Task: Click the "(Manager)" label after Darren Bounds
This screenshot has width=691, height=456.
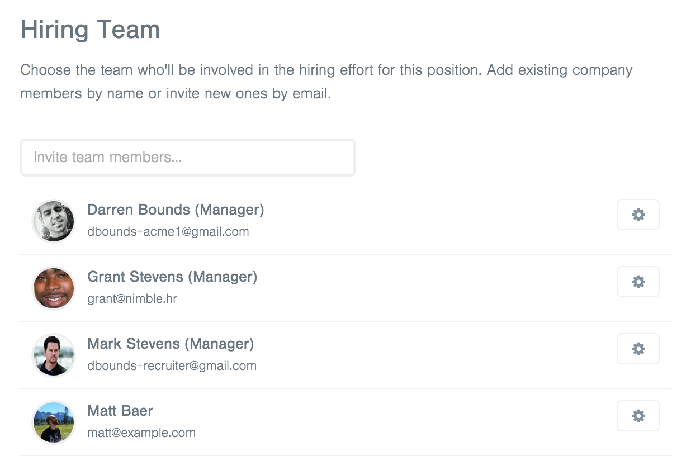Action: pos(229,210)
